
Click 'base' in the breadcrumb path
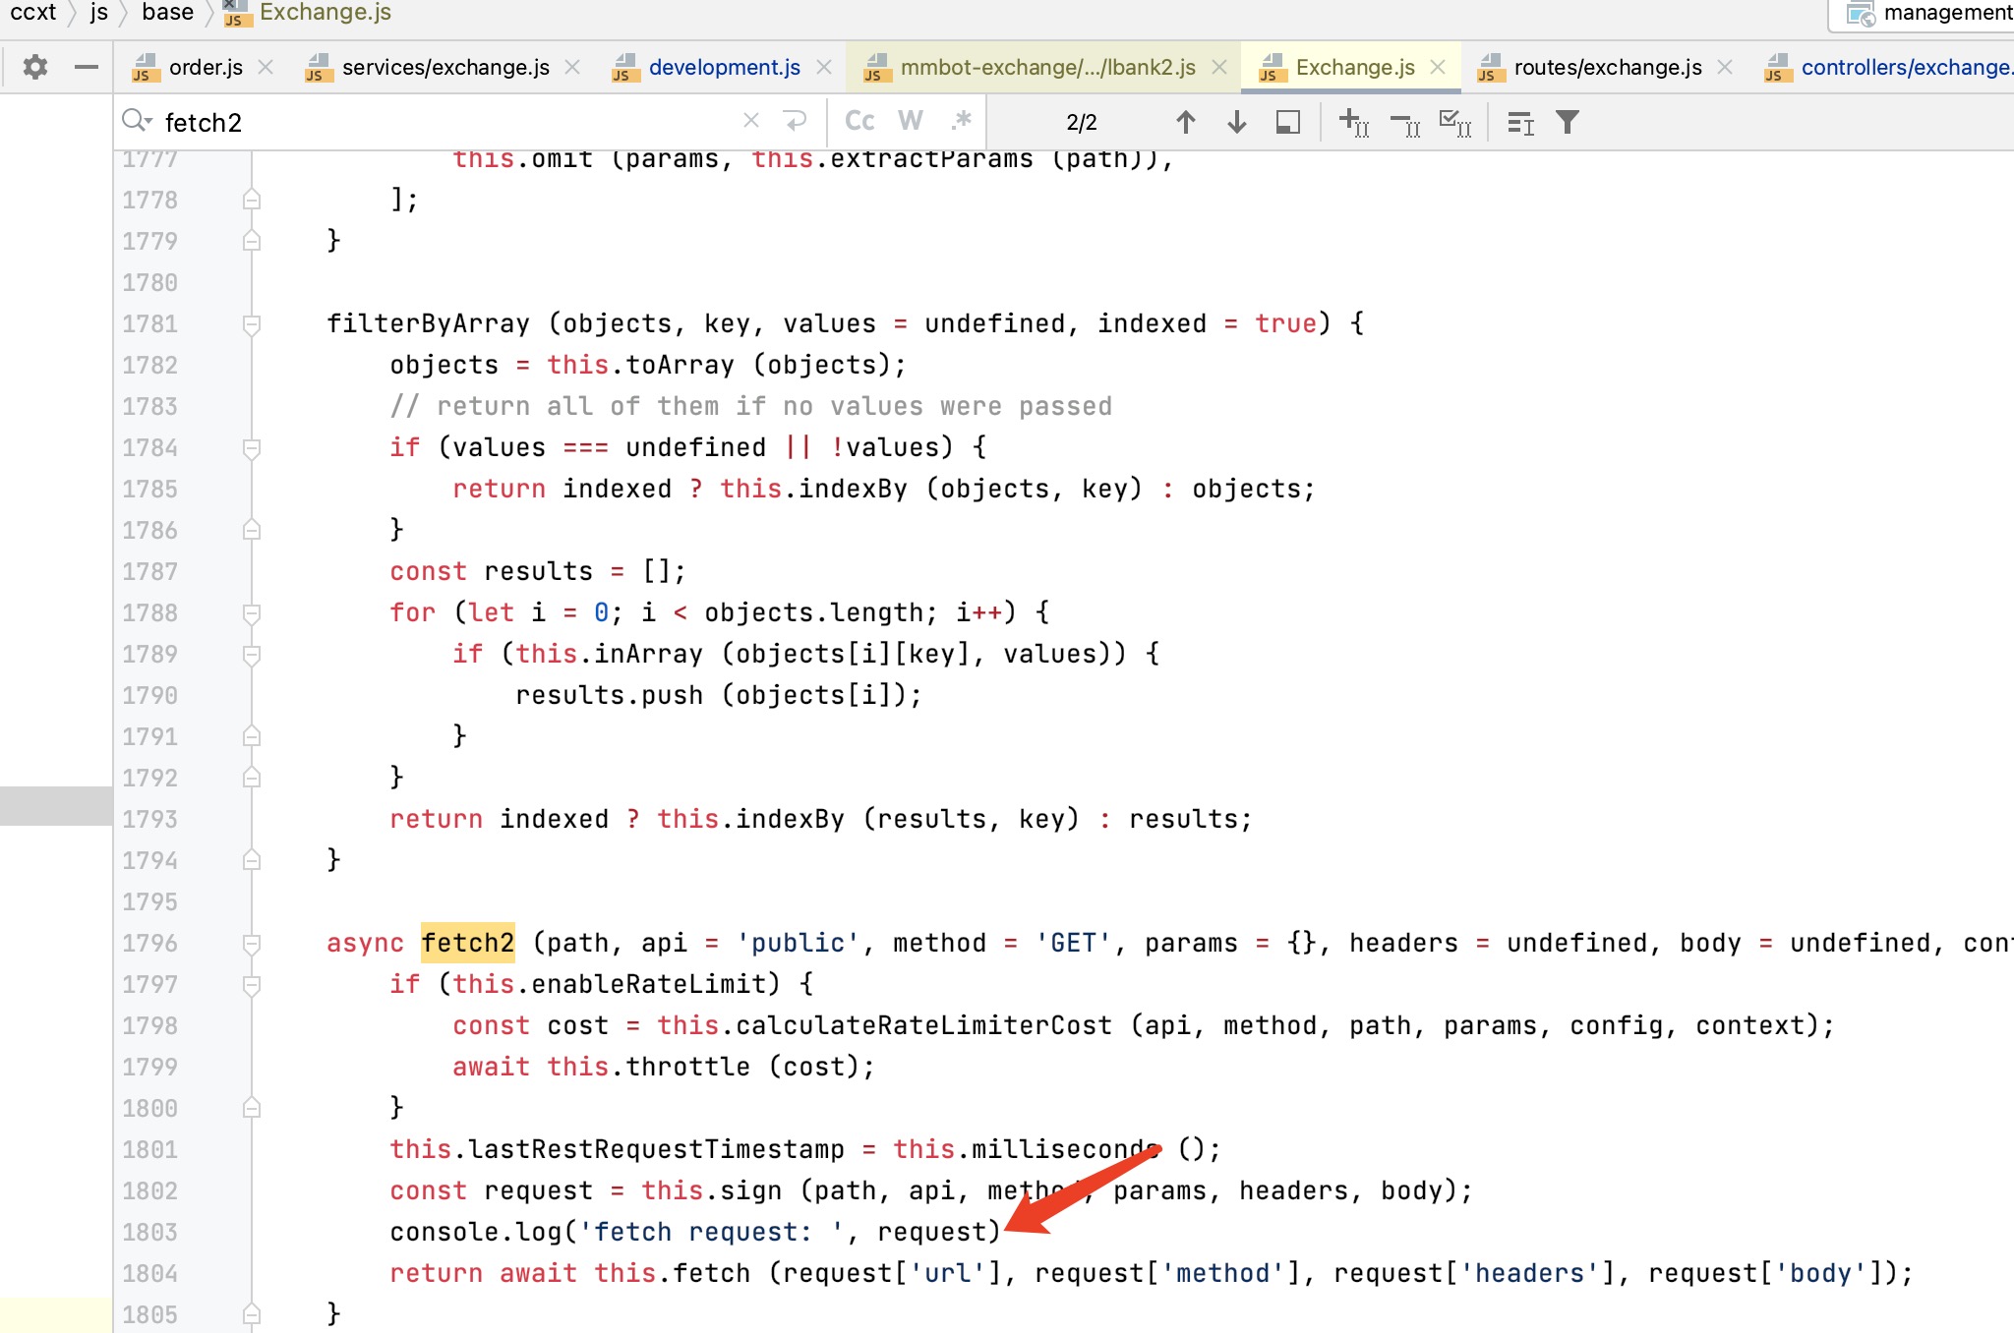pos(167,13)
